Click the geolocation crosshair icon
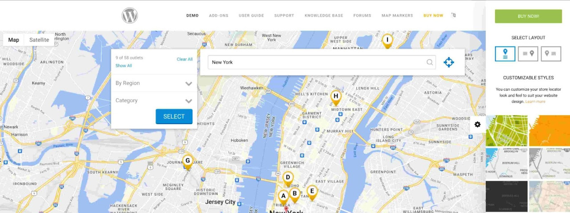This screenshot has width=570, height=213. tap(448, 62)
